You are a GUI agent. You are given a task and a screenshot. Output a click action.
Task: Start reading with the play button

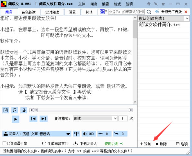coord(16,119)
